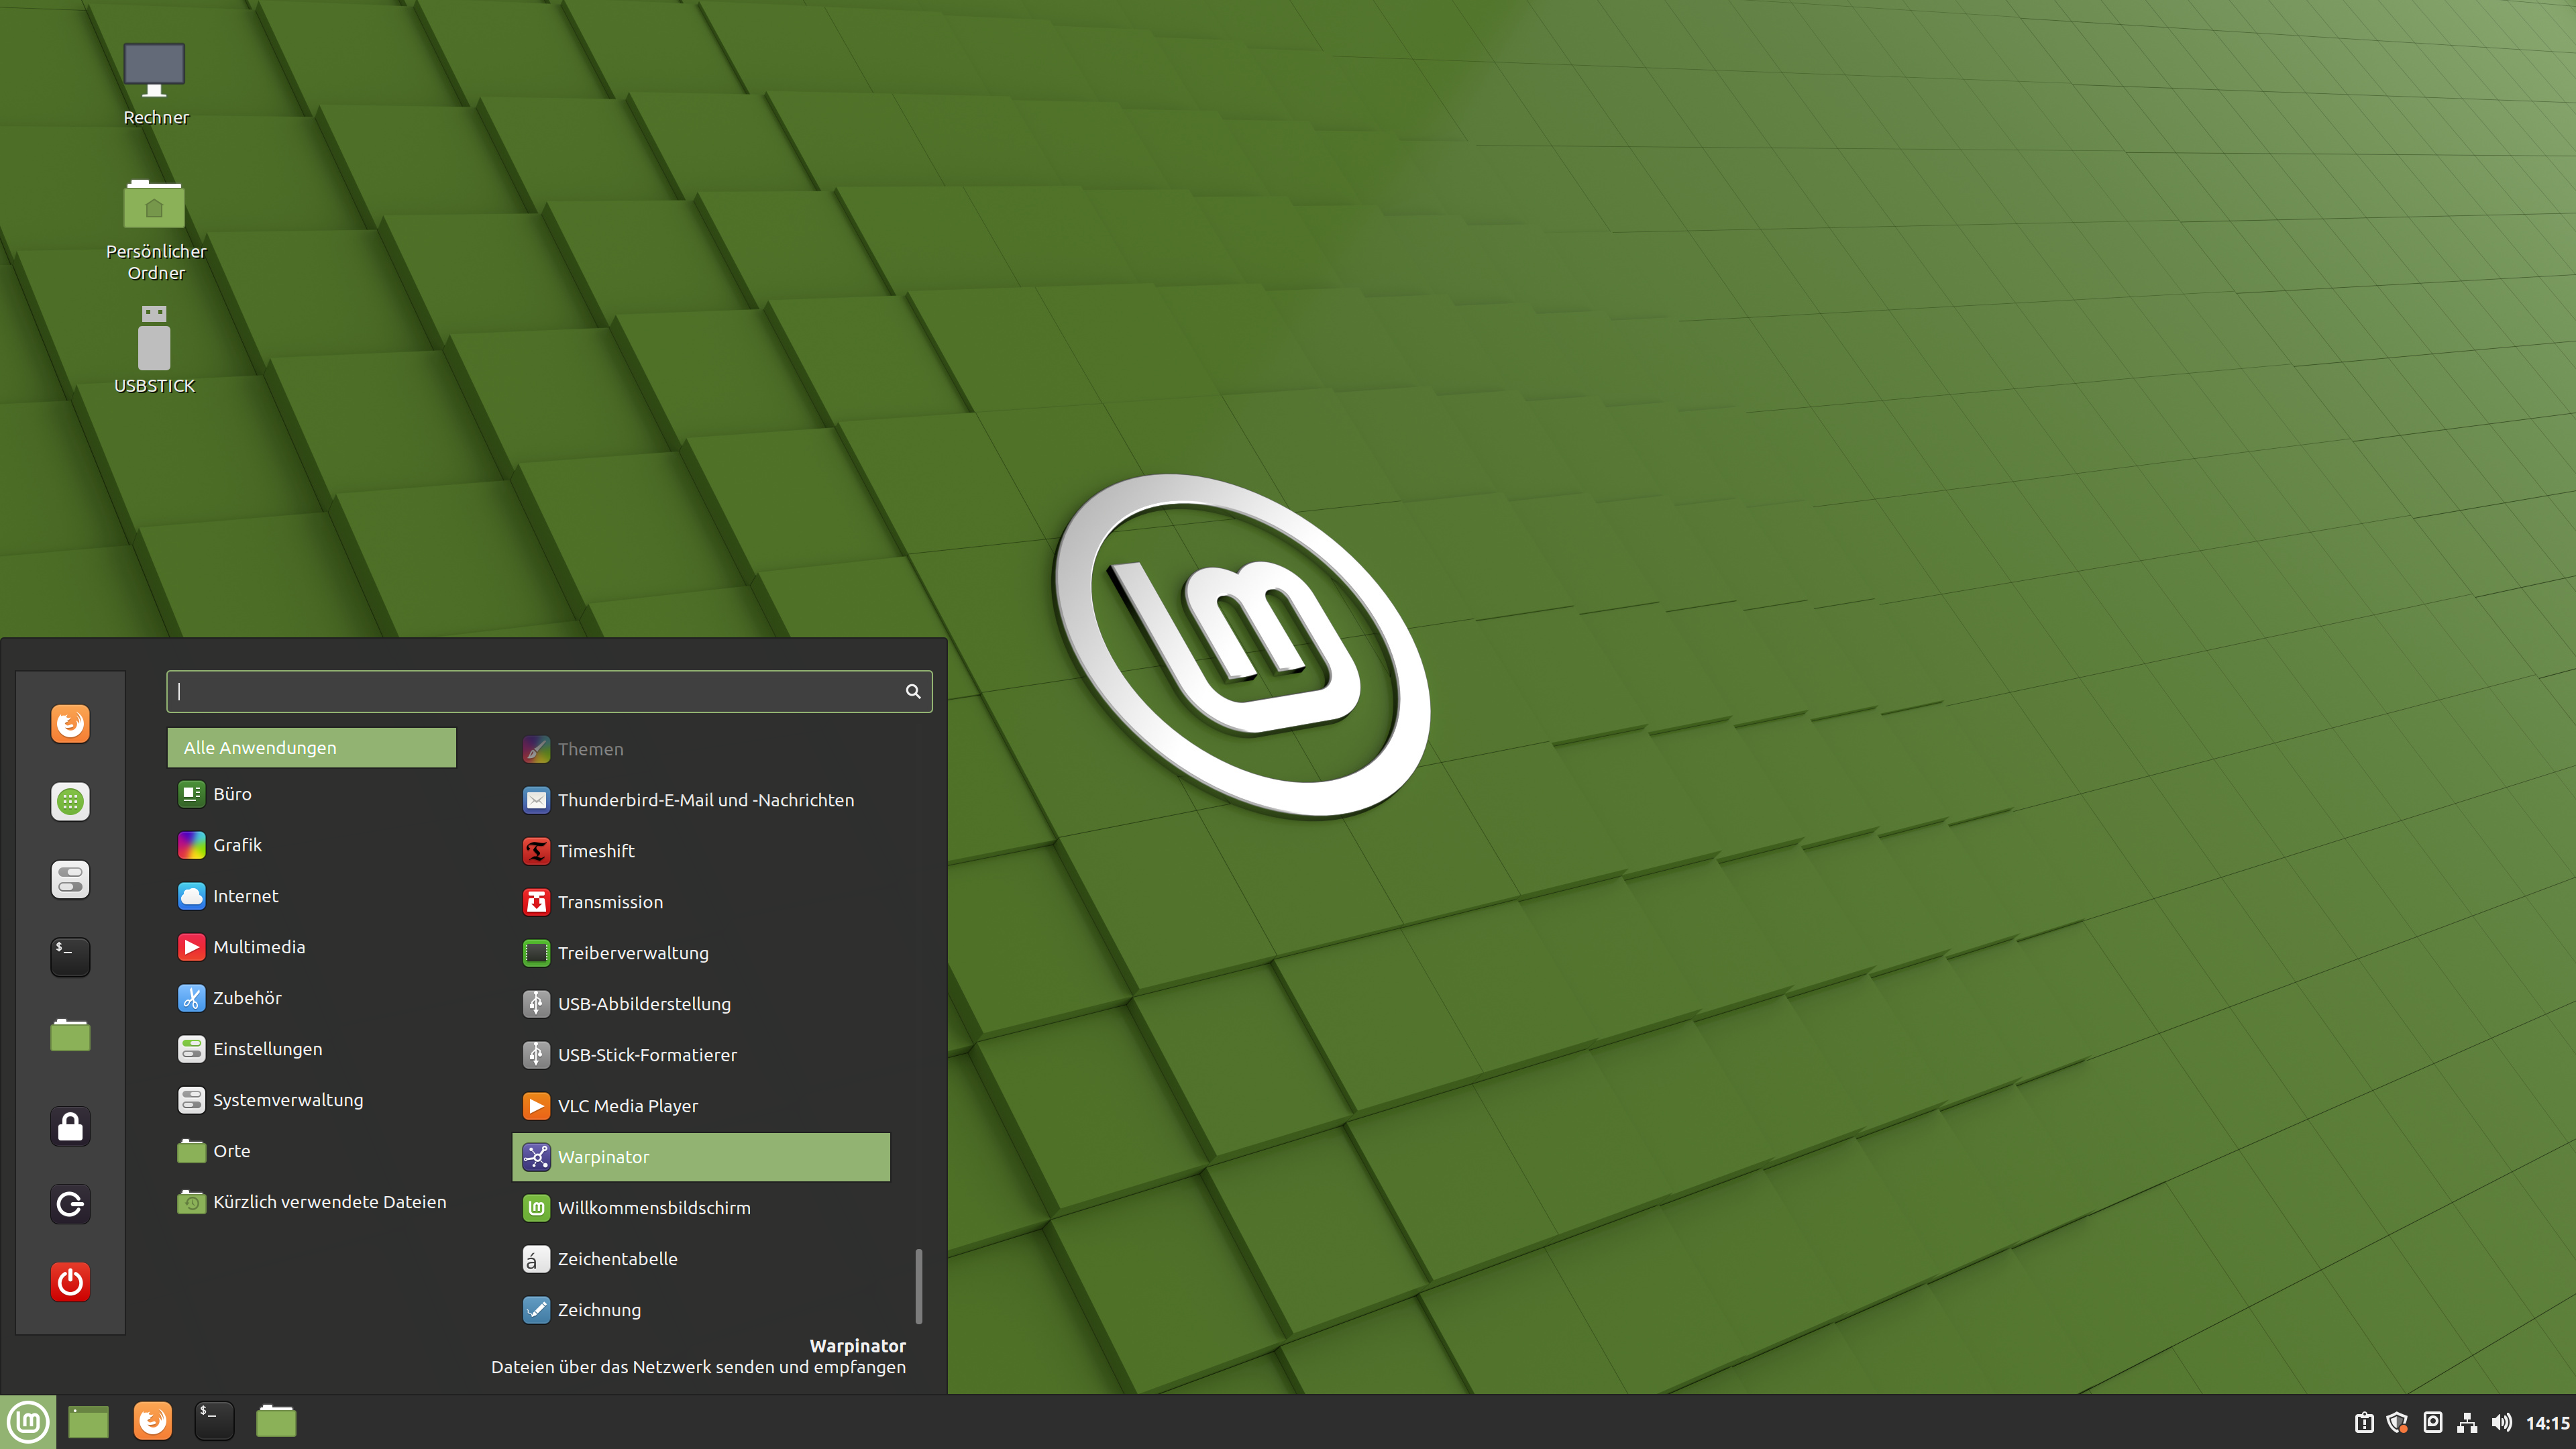Click the menu search text field
Viewport: 2576px width, 1449px height.
(540, 691)
